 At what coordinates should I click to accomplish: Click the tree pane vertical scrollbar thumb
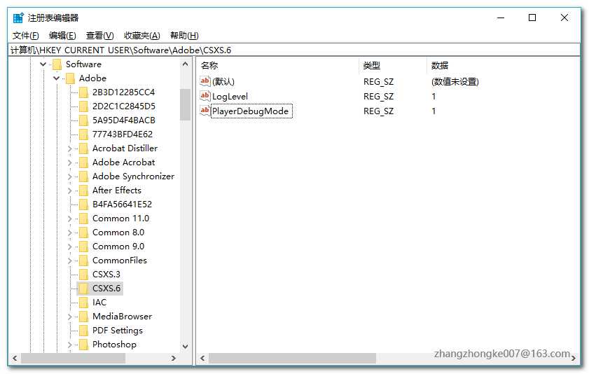point(185,105)
